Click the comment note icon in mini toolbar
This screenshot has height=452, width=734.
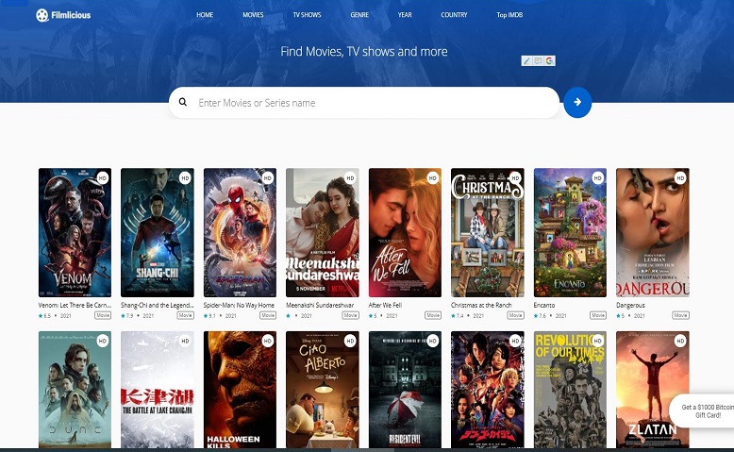click(x=538, y=60)
